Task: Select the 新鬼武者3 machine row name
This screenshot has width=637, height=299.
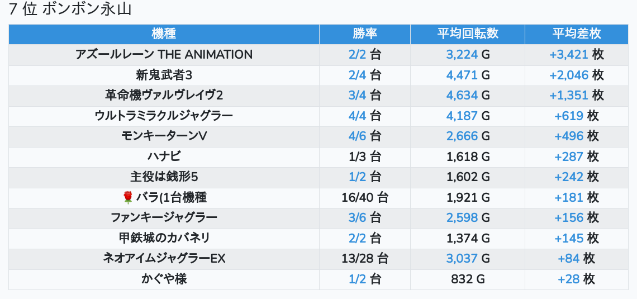Action: coord(164,75)
